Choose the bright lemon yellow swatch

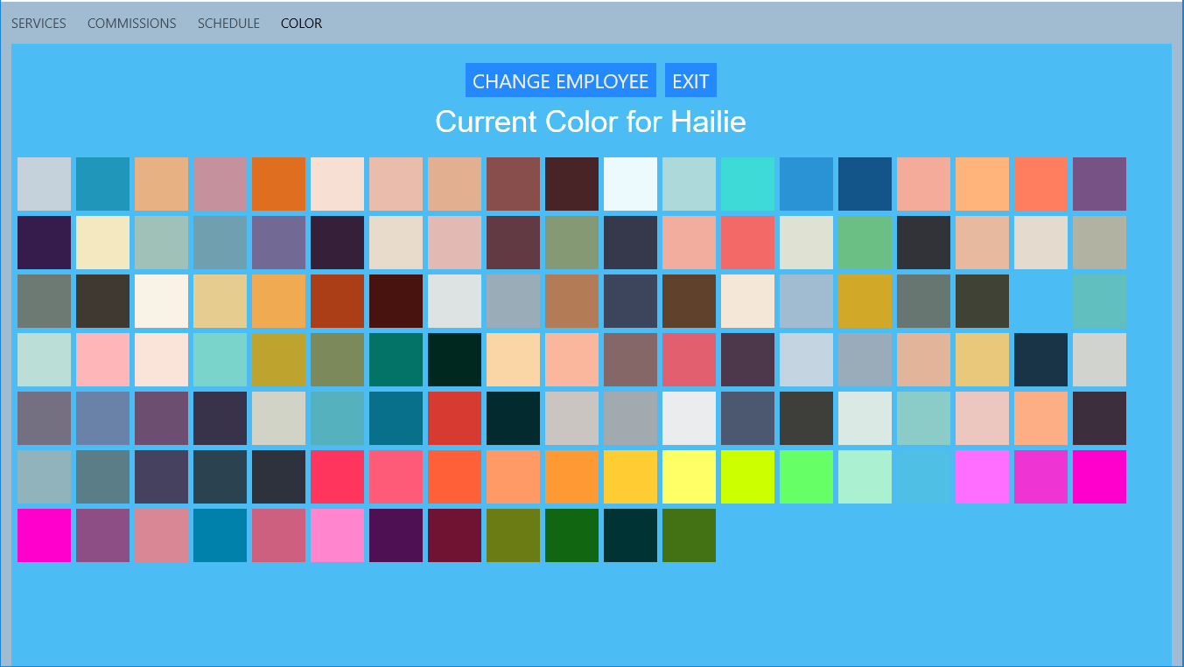(689, 476)
